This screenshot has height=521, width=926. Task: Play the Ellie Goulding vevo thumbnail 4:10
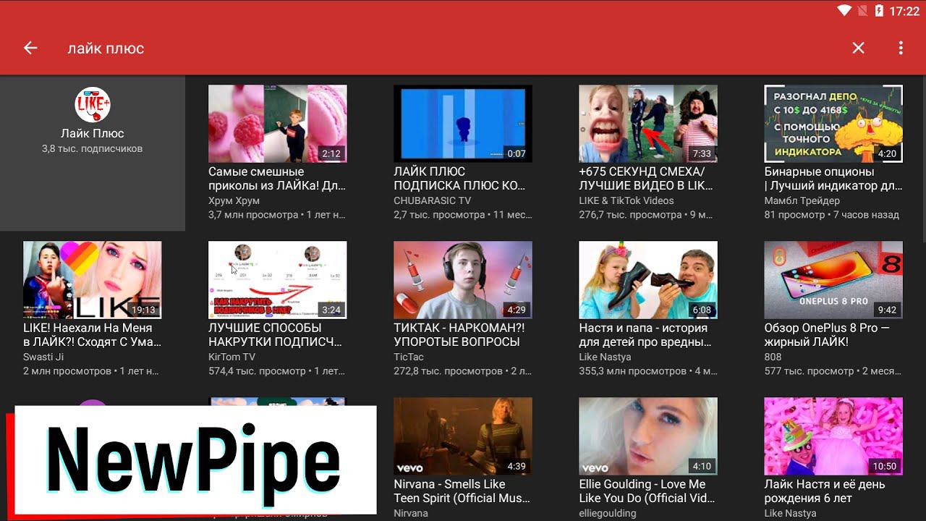[x=648, y=436]
